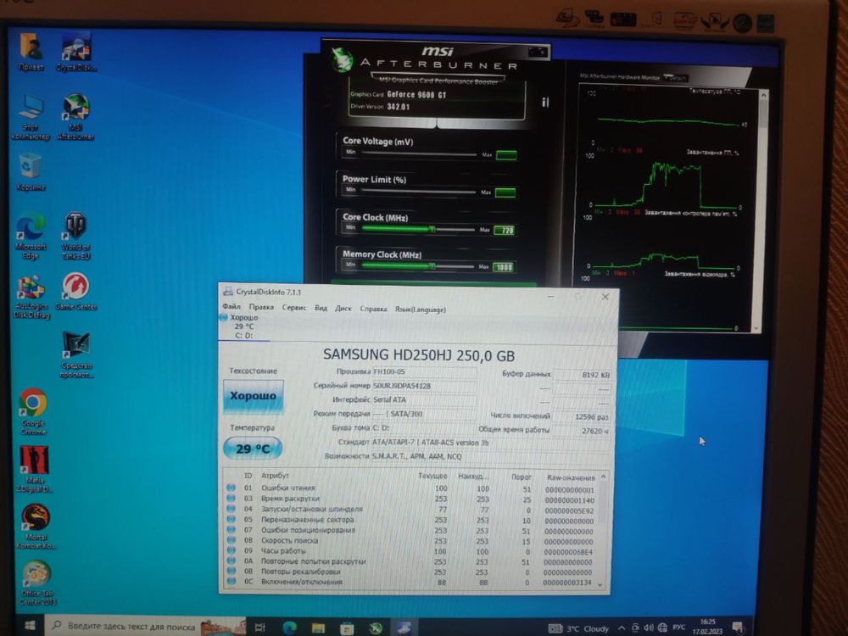Click the 'Включения/отключения' attribute row
The height and width of the screenshot is (636, 848).
(411, 583)
